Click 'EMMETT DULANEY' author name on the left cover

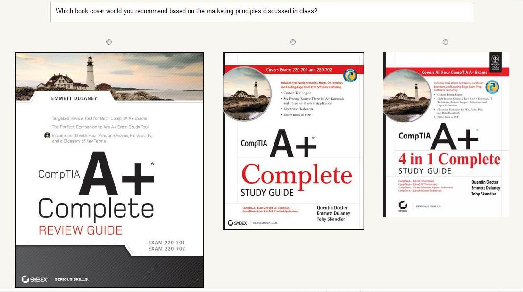74,98
